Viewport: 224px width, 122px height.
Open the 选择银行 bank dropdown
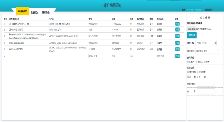[207, 51]
